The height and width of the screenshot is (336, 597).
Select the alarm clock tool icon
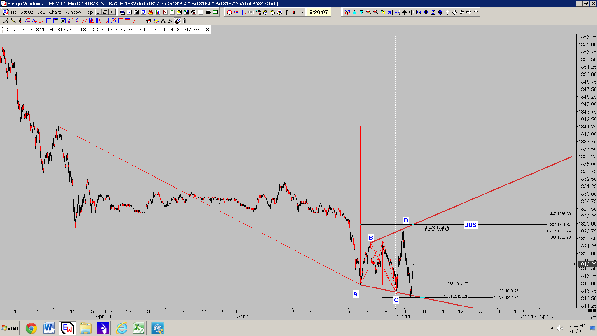tap(149, 21)
